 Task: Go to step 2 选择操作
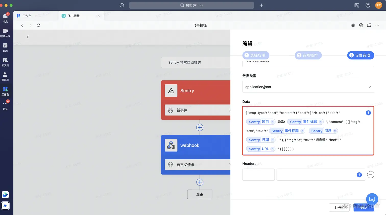(x=308, y=55)
